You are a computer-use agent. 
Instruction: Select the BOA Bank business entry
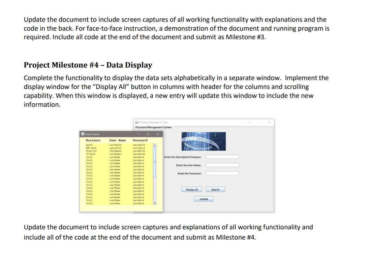click(x=91, y=148)
